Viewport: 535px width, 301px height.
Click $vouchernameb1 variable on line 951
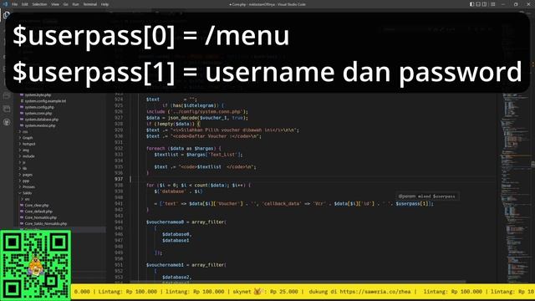[165, 265]
